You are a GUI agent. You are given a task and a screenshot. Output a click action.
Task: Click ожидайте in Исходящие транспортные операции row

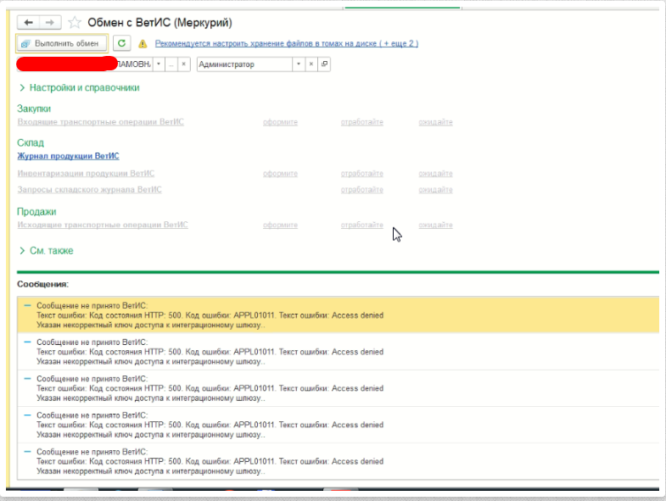pos(435,225)
